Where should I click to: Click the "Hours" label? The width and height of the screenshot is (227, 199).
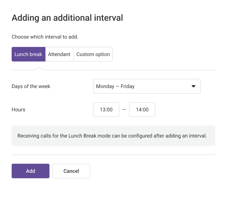point(19,110)
